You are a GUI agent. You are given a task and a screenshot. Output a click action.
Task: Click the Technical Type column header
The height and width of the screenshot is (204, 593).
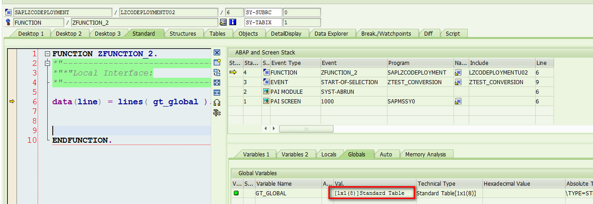(x=449, y=183)
